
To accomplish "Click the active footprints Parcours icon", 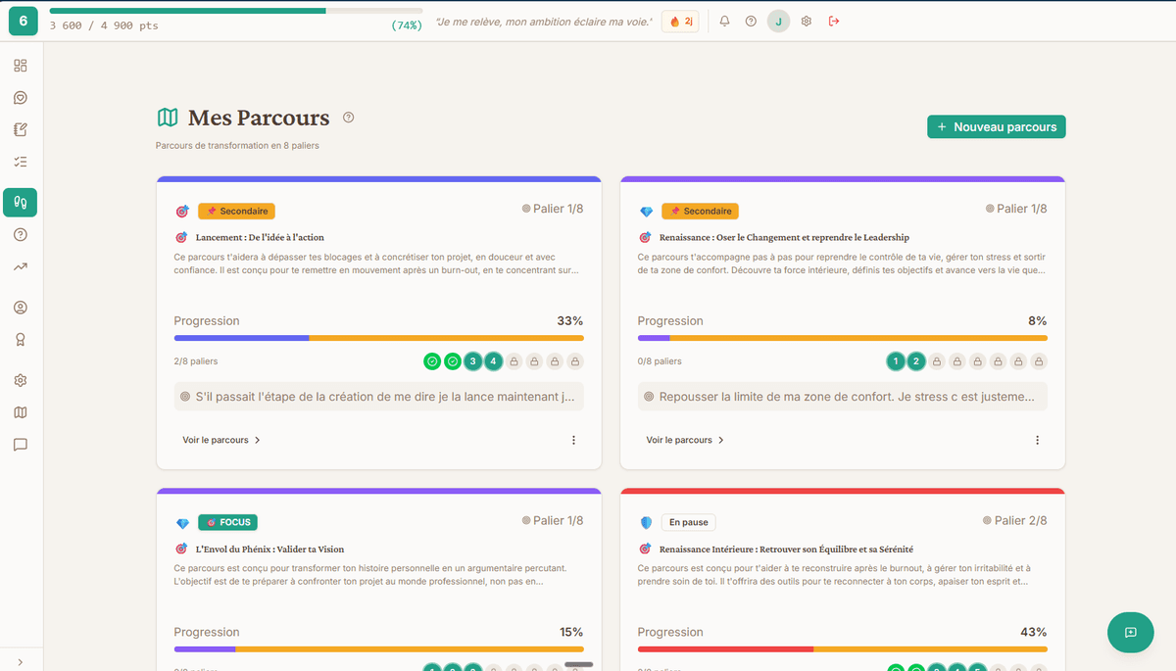I will pos(22,203).
